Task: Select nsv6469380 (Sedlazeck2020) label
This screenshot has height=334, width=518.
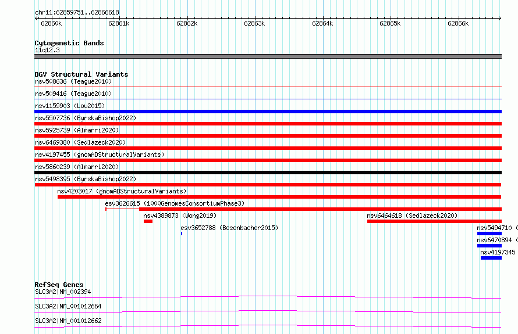Action: tap(80, 142)
